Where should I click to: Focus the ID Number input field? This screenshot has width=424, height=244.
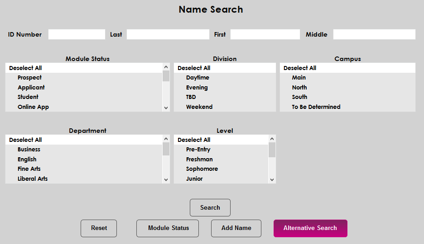click(77, 34)
